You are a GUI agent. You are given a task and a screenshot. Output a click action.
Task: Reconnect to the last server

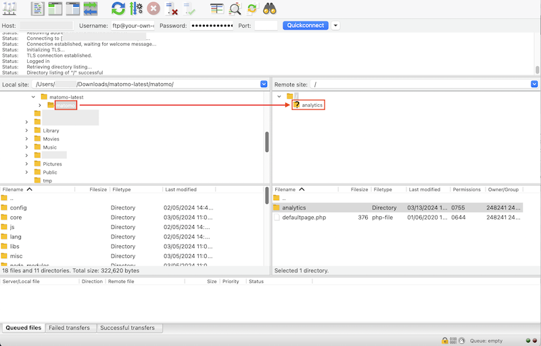coord(189,9)
